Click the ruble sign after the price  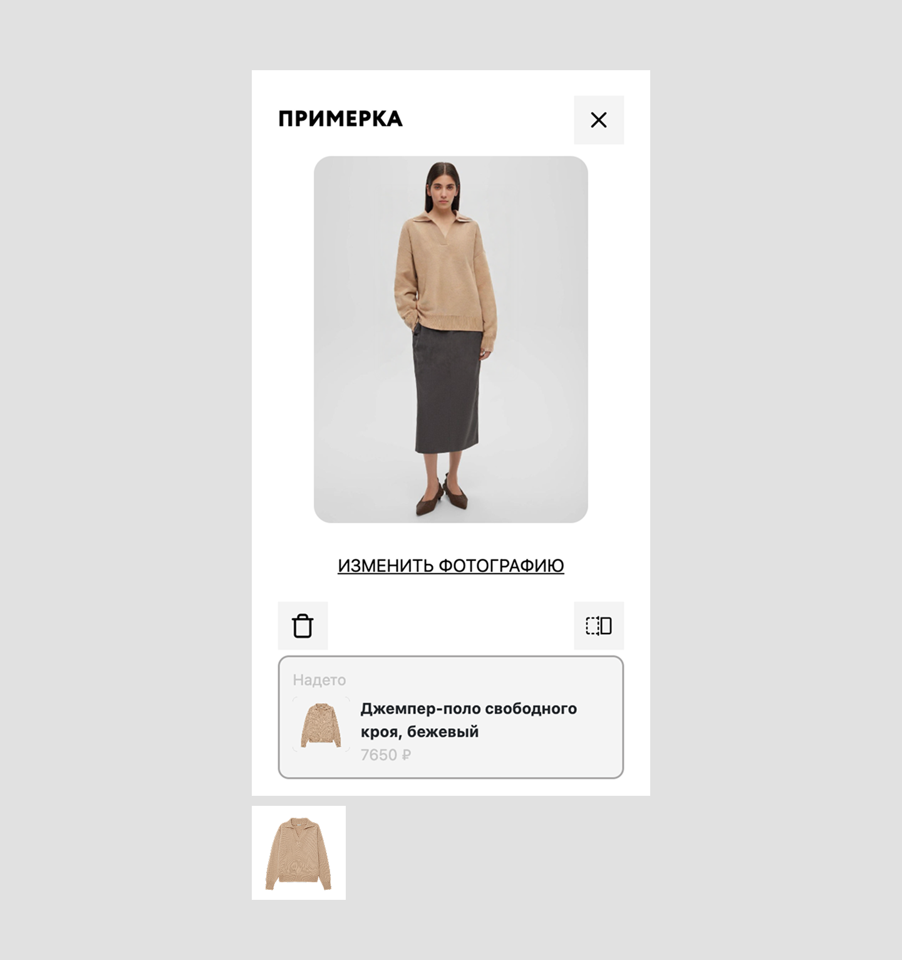[x=406, y=754]
